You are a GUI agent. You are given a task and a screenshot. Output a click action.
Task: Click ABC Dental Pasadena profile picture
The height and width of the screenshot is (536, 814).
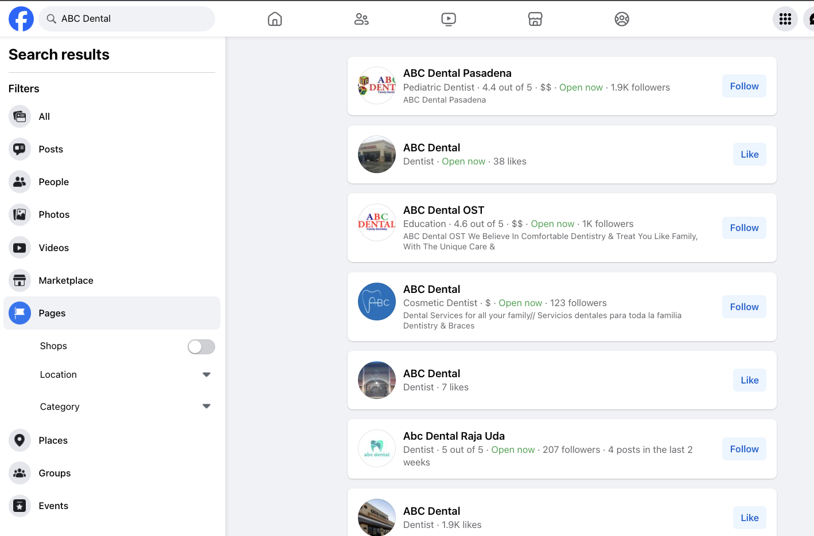(377, 85)
